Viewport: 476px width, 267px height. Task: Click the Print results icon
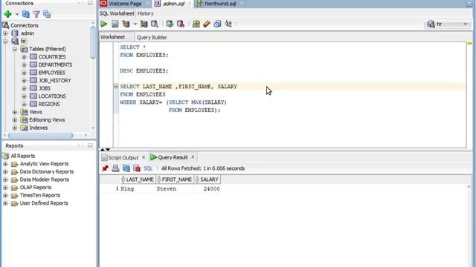[x=115, y=168]
